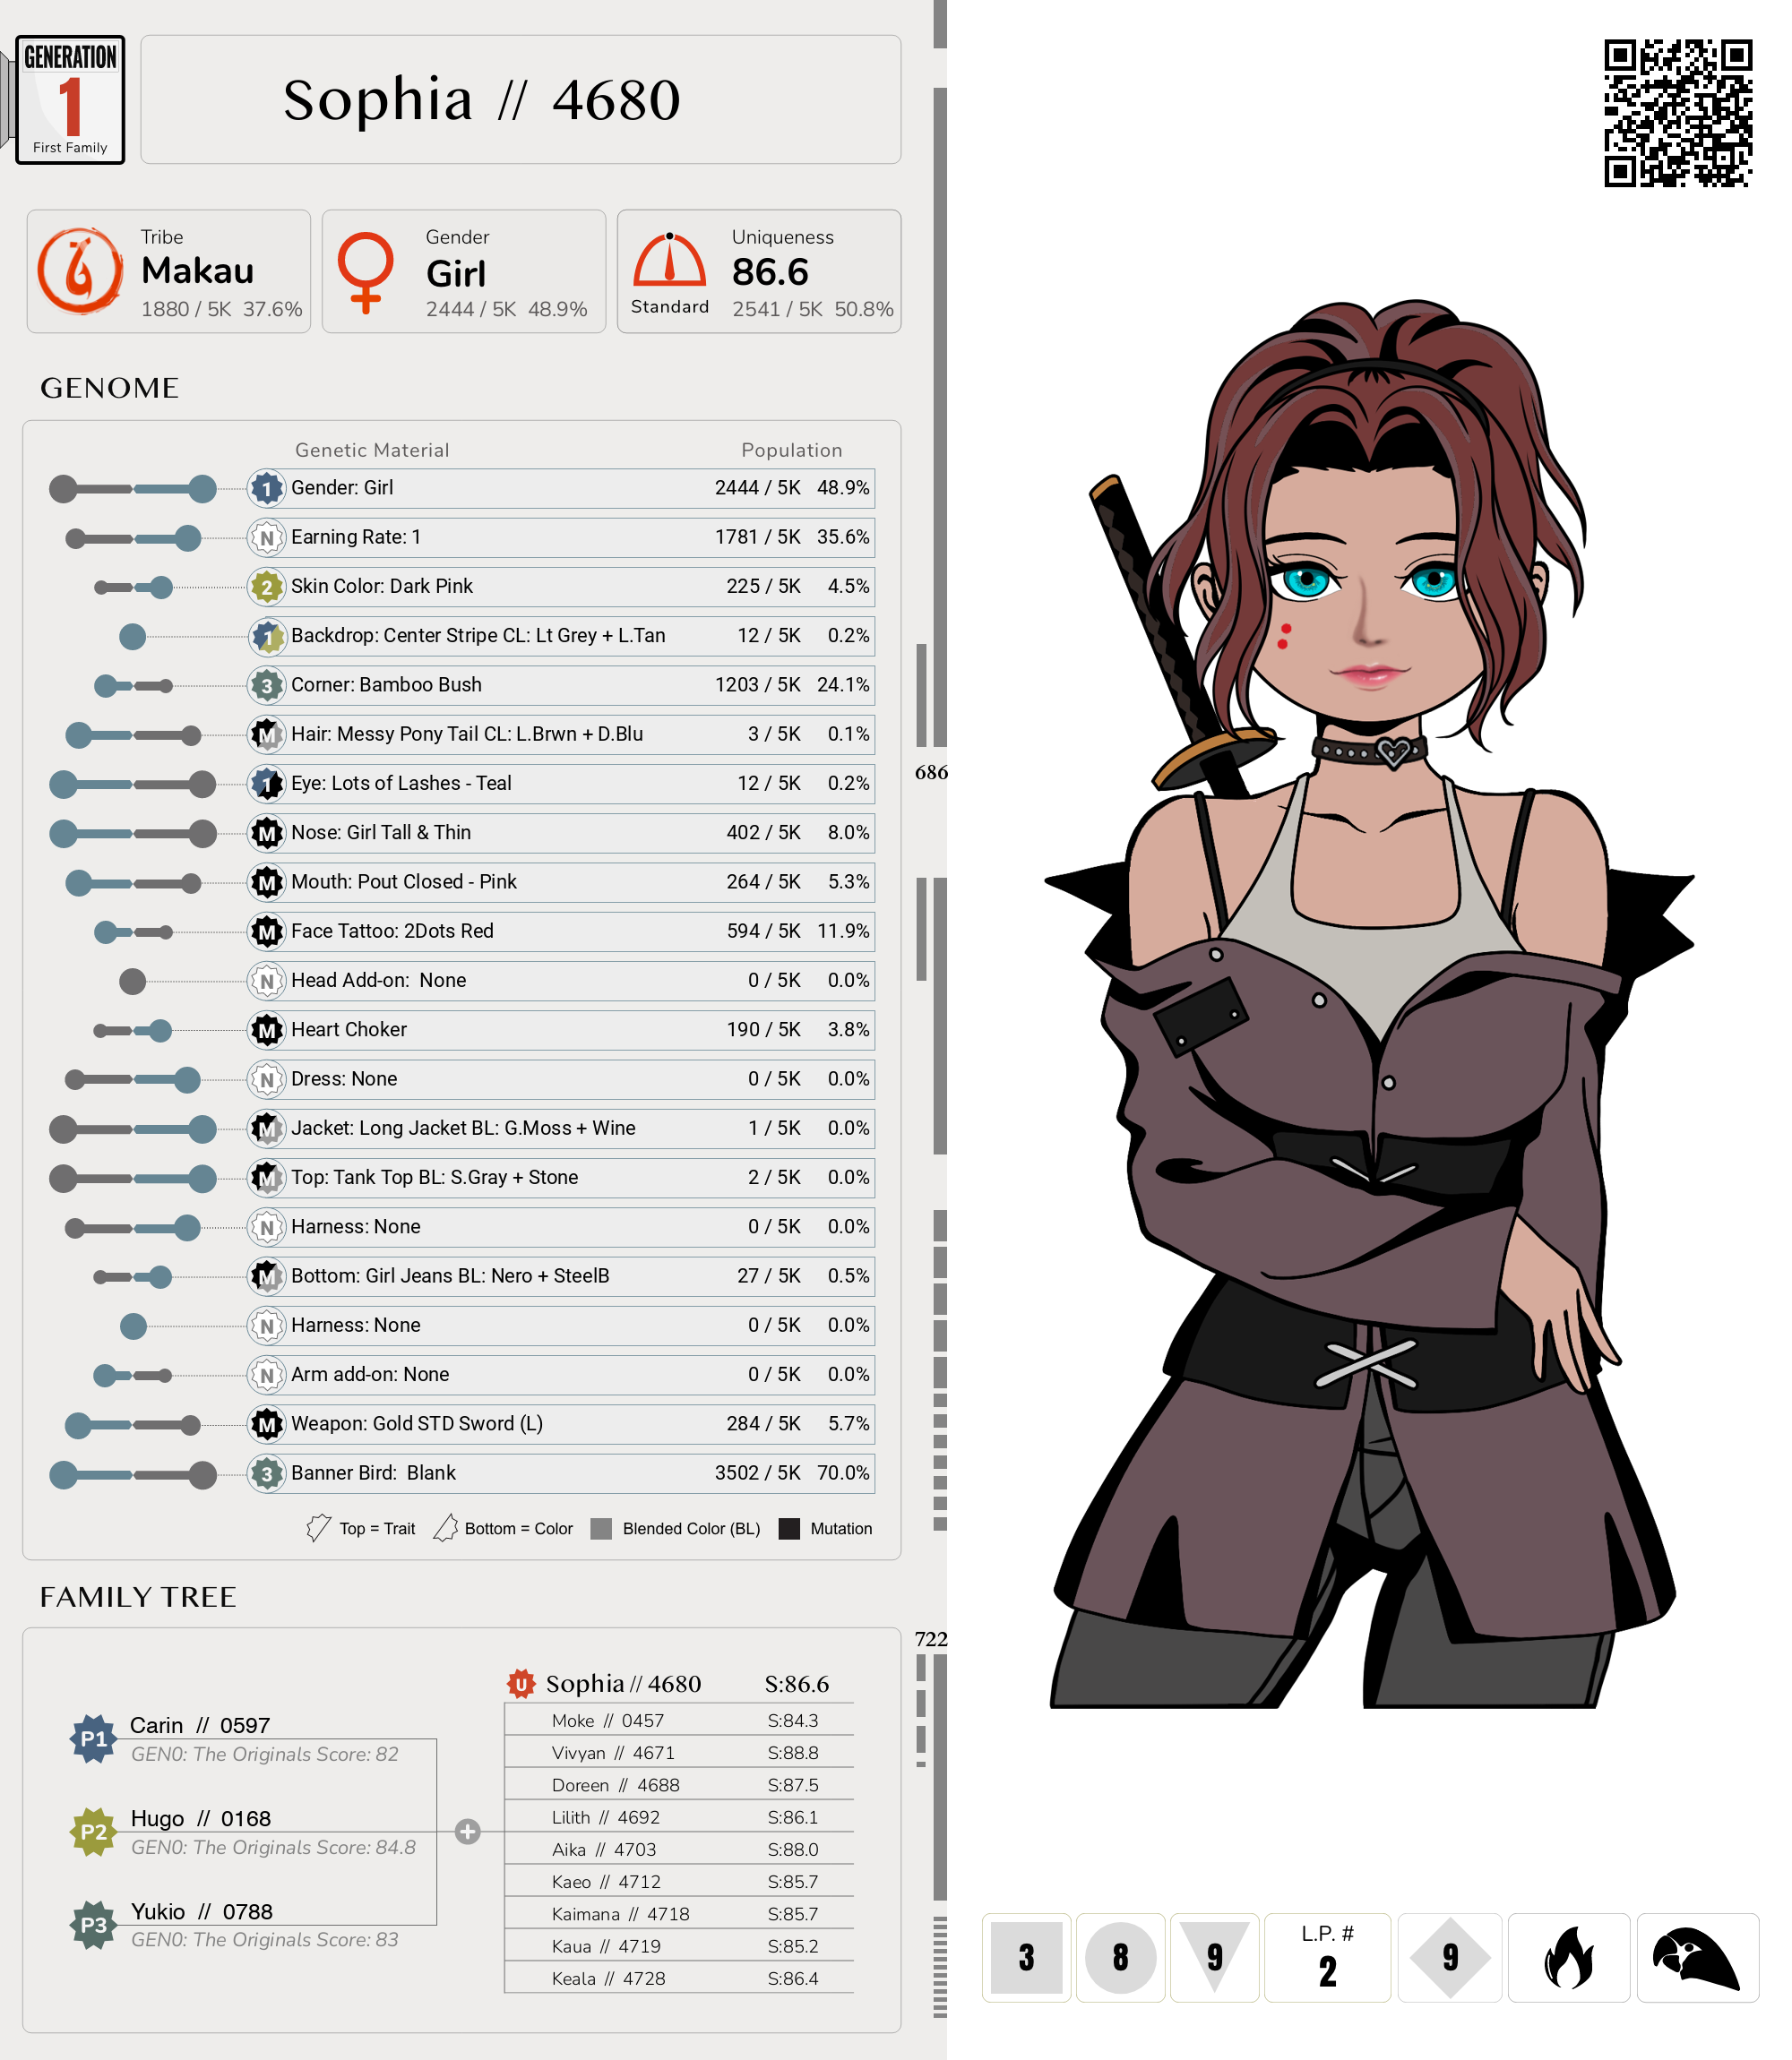Click the Uniqueness gauge meter icon
This screenshot has width=1792, height=2060.
click(x=669, y=261)
